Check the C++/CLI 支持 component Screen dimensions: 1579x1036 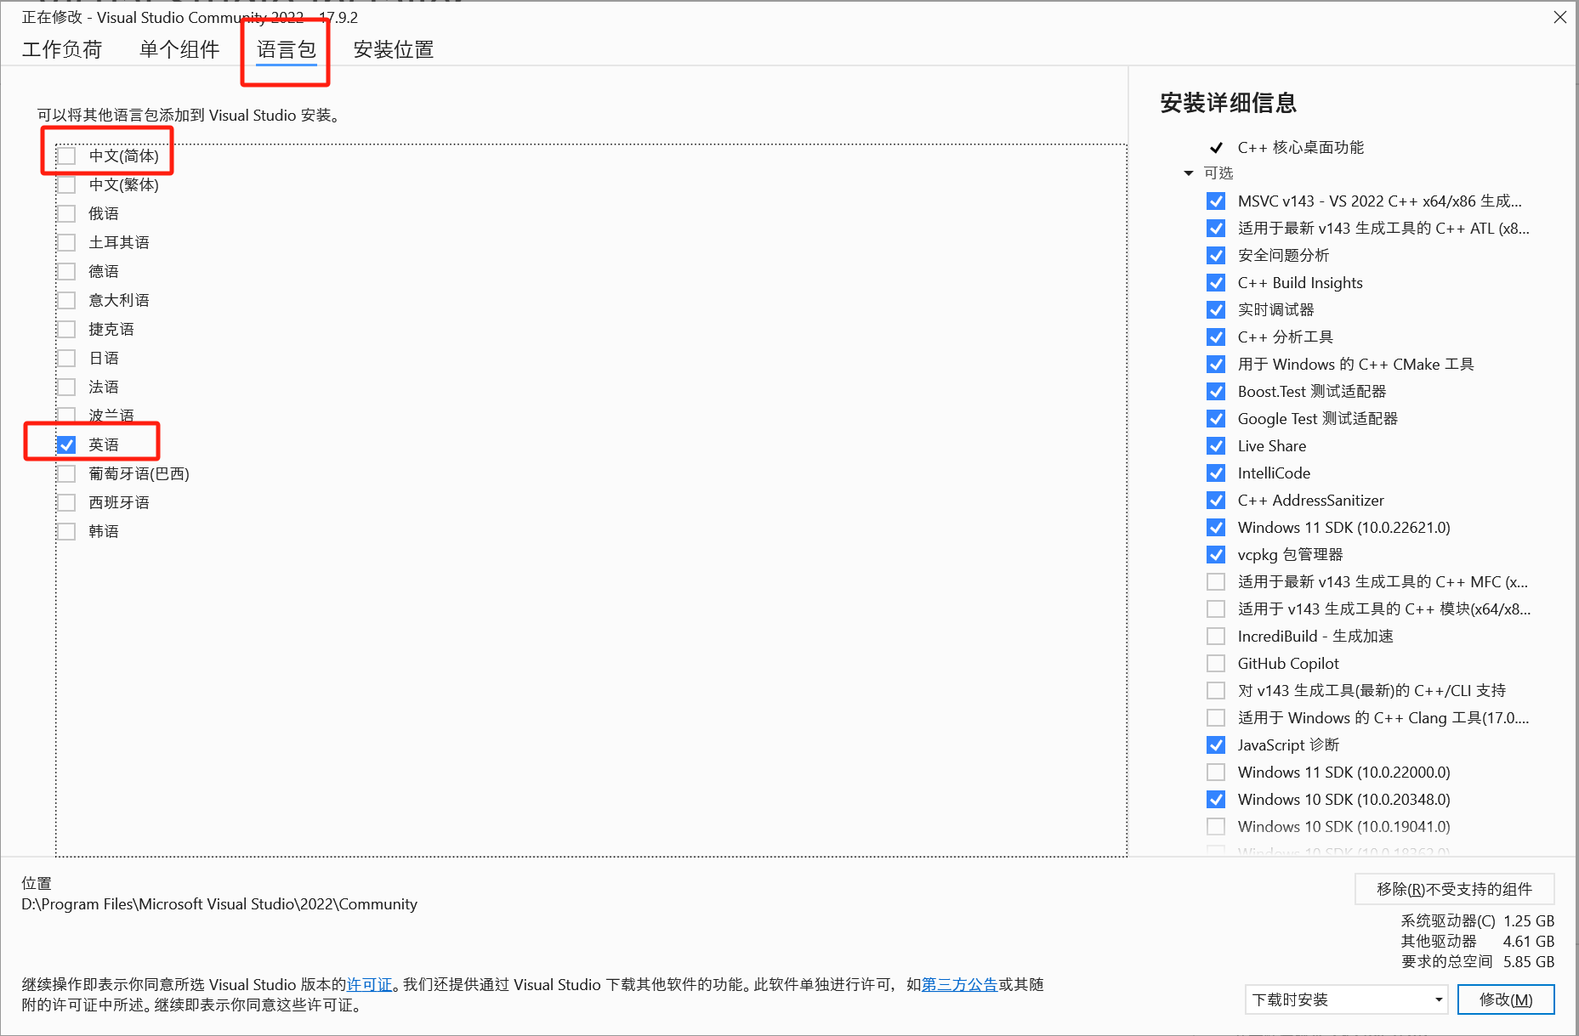click(x=1216, y=691)
